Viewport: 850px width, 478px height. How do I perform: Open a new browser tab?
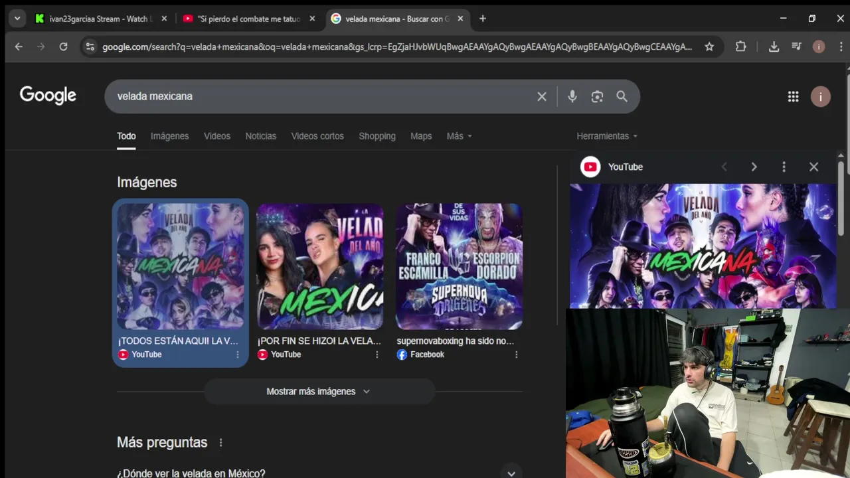pos(483,19)
